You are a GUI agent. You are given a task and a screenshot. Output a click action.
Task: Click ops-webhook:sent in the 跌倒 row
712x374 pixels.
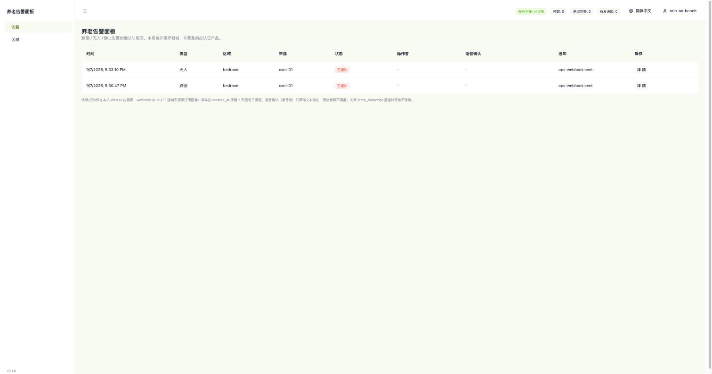pos(575,86)
